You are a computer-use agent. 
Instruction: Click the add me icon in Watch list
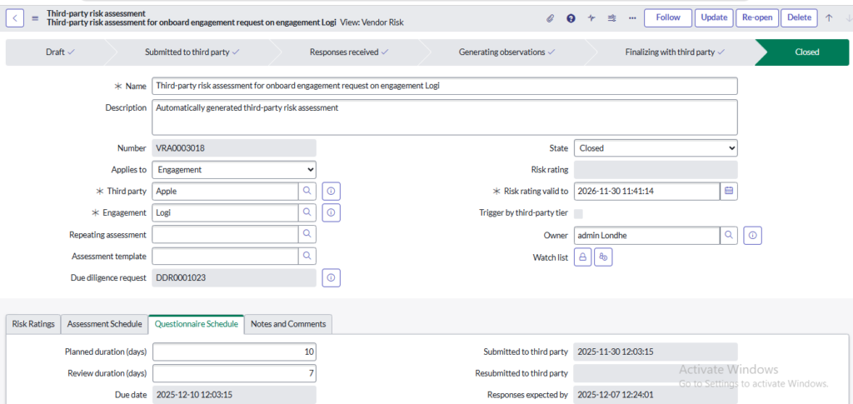click(x=604, y=257)
